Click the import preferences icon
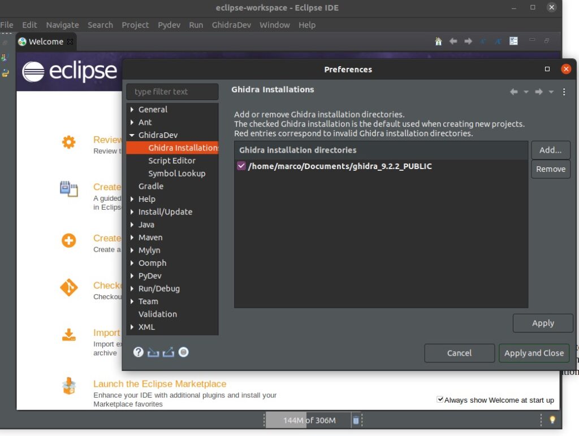This screenshot has width=579, height=436. tap(153, 352)
